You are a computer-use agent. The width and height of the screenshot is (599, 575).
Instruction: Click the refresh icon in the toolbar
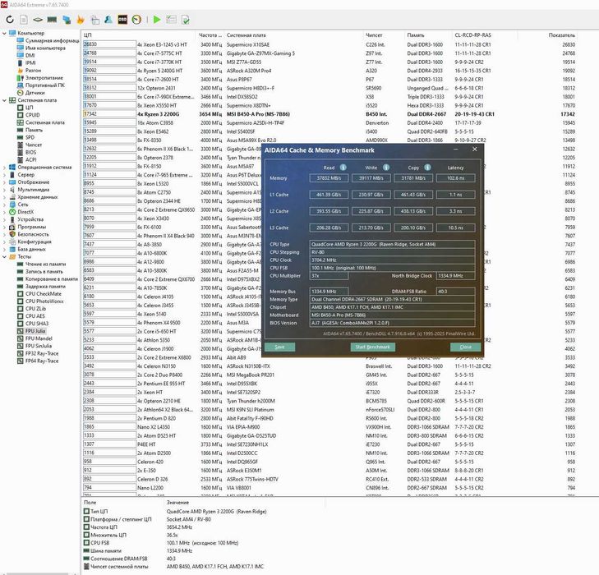pyautogui.click(x=10, y=20)
